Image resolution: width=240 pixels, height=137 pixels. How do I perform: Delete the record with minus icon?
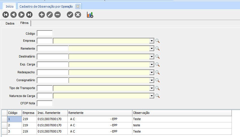pos(58,15)
